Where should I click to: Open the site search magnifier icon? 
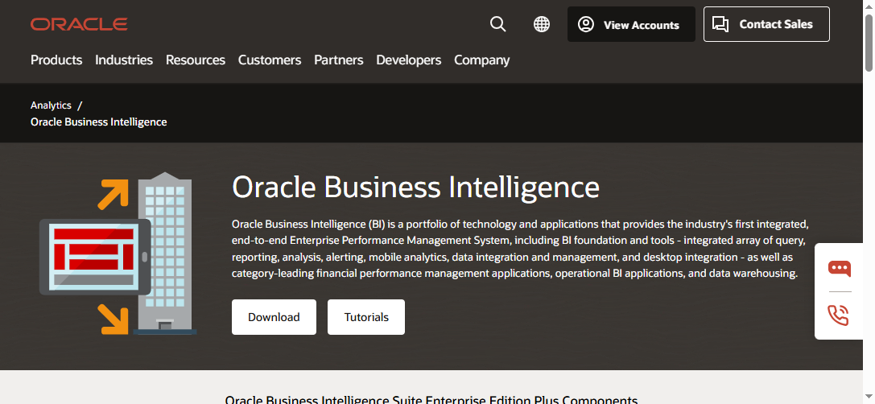(497, 24)
